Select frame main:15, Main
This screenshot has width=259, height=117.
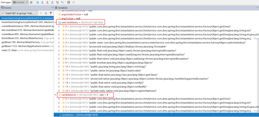[27, 50]
